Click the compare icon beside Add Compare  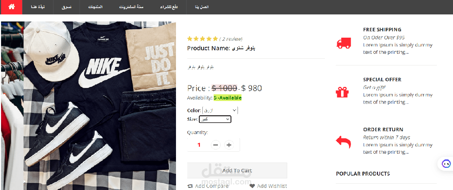point(190,186)
